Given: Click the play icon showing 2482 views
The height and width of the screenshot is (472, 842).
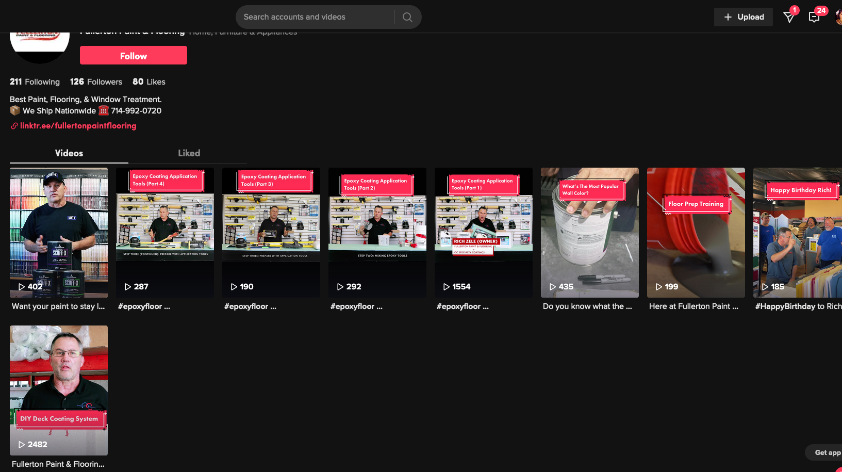Looking at the screenshot, I should click(x=22, y=445).
